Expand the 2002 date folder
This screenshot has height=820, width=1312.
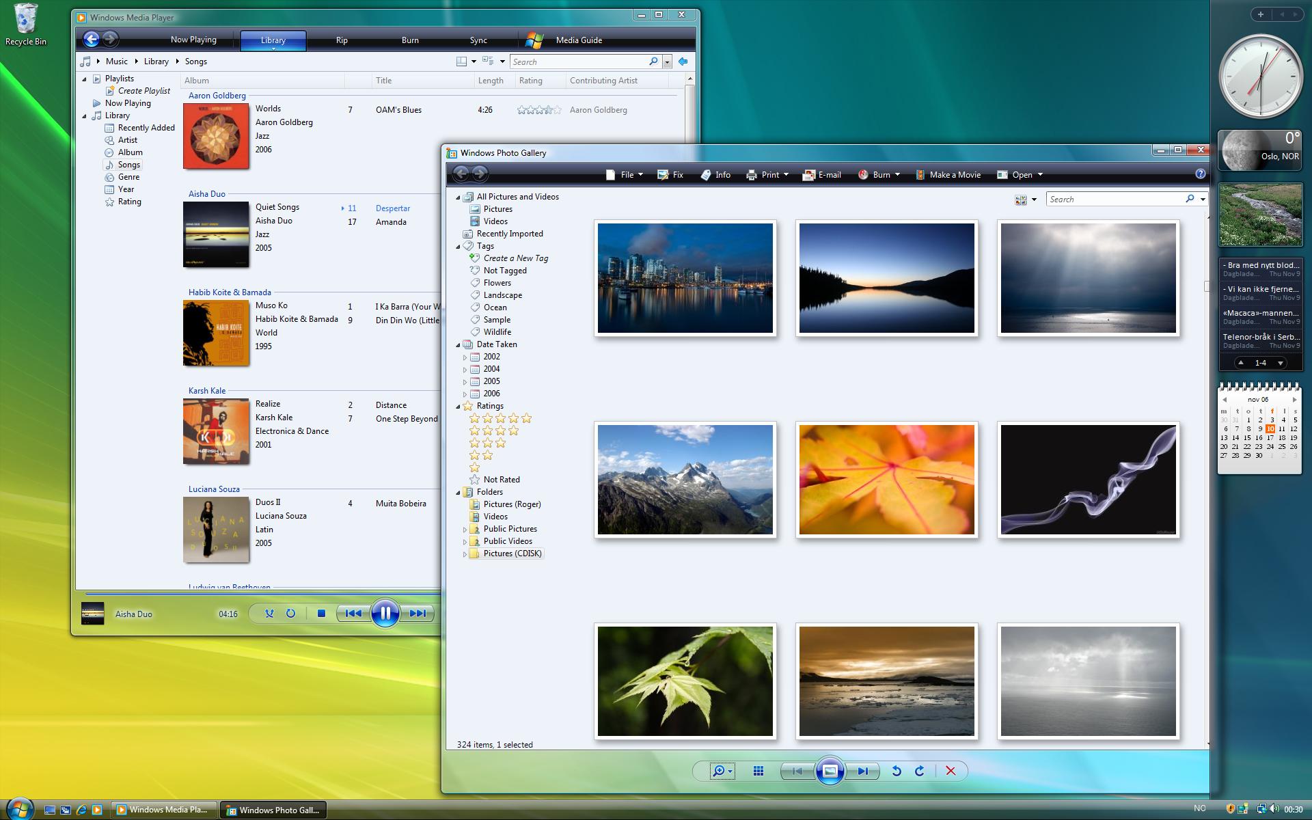click(465, 357)
